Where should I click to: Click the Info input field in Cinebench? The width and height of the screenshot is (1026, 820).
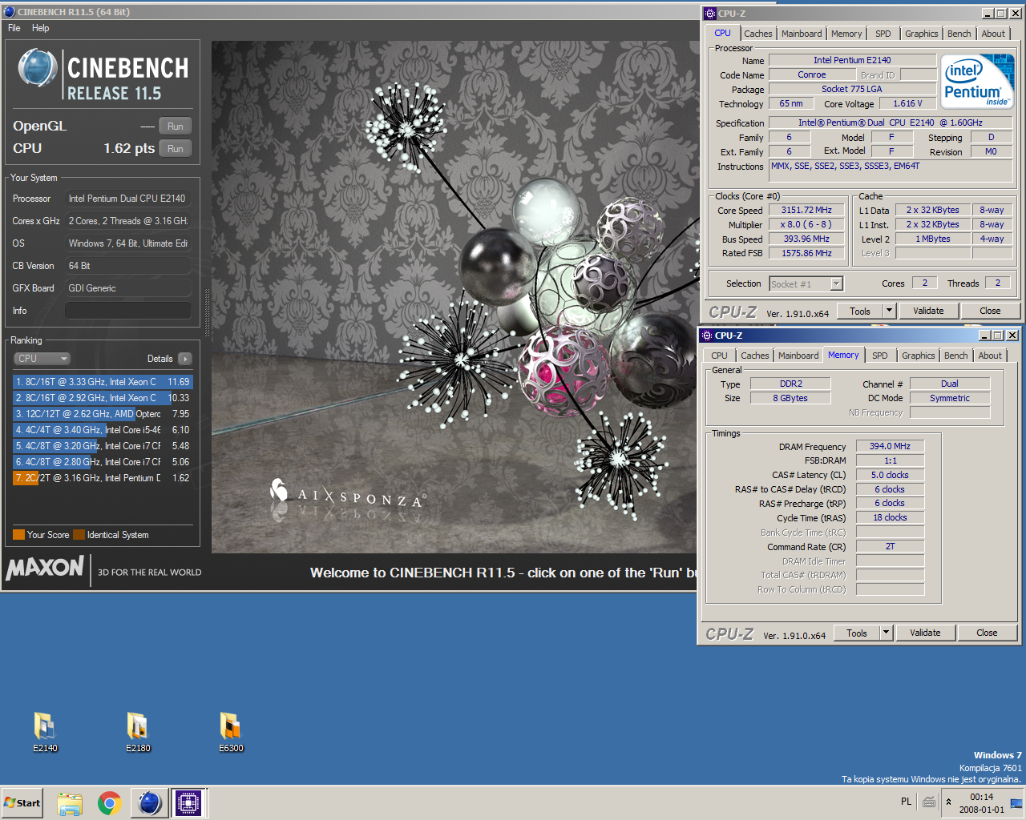coord(128,311)
